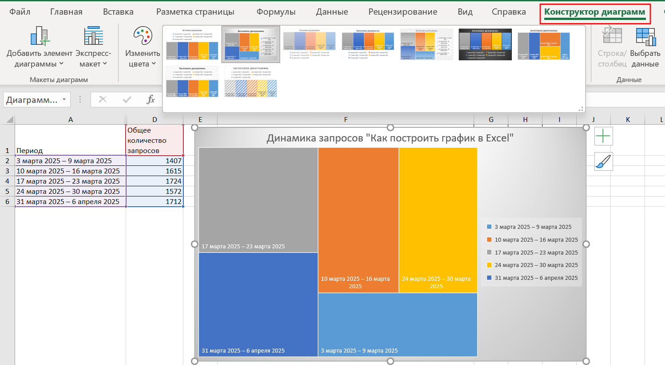This screenshot has width=665, height=365.
Task: Click the Изменить цвета palette icon
Action: (142, 36)
